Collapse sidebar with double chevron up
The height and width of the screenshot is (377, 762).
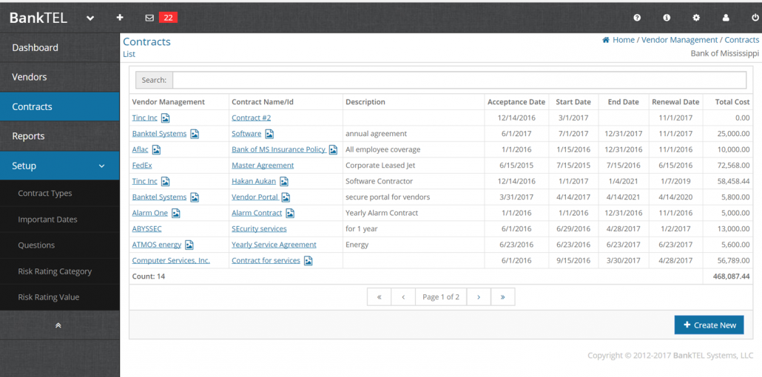58,325
